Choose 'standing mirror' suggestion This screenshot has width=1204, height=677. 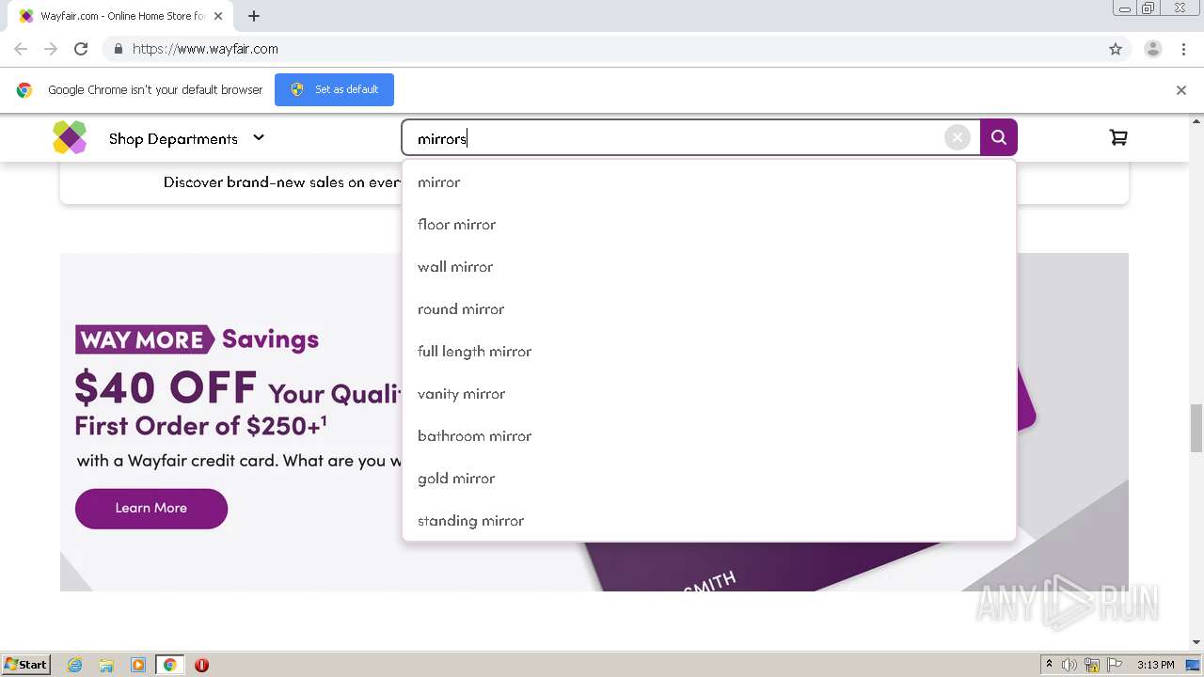tap(709, 520)
